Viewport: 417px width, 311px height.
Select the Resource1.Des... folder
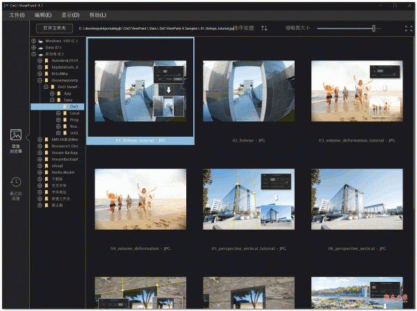[67, 146]
